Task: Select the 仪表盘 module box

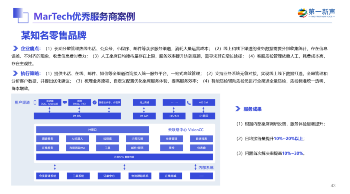Action: click(x=201, y=148)
